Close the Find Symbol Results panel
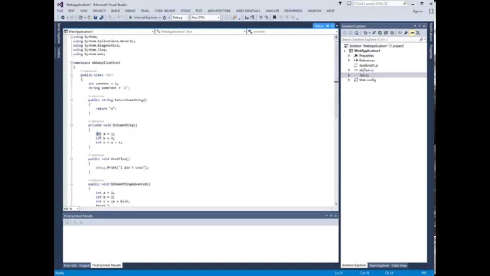Screen dimensions: 490x276 [336, 216]
